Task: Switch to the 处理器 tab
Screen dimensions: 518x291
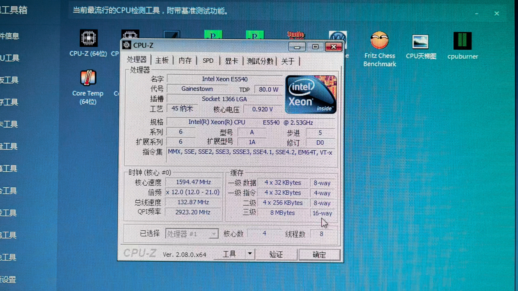Action: click(x=137, y=60)
